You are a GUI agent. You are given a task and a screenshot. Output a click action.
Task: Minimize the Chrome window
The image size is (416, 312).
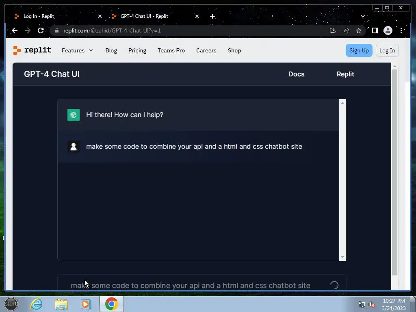[x=377, y=8]
